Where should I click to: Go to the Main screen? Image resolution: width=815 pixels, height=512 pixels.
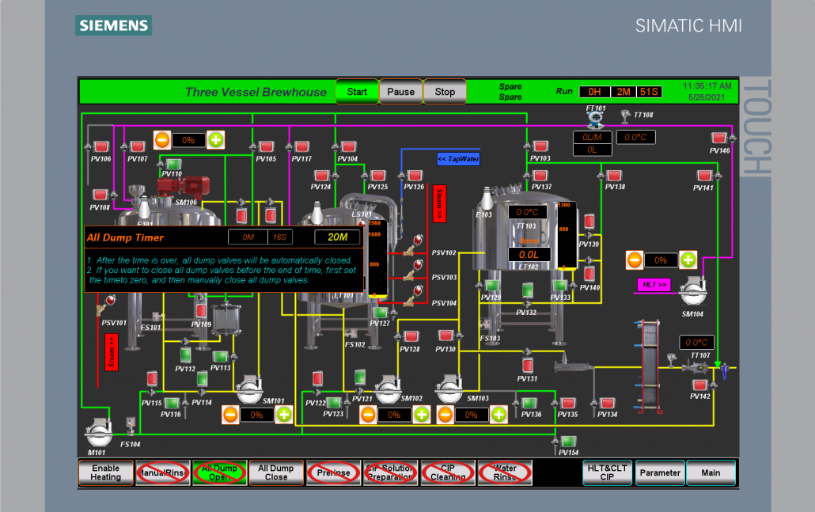point(711,472)
